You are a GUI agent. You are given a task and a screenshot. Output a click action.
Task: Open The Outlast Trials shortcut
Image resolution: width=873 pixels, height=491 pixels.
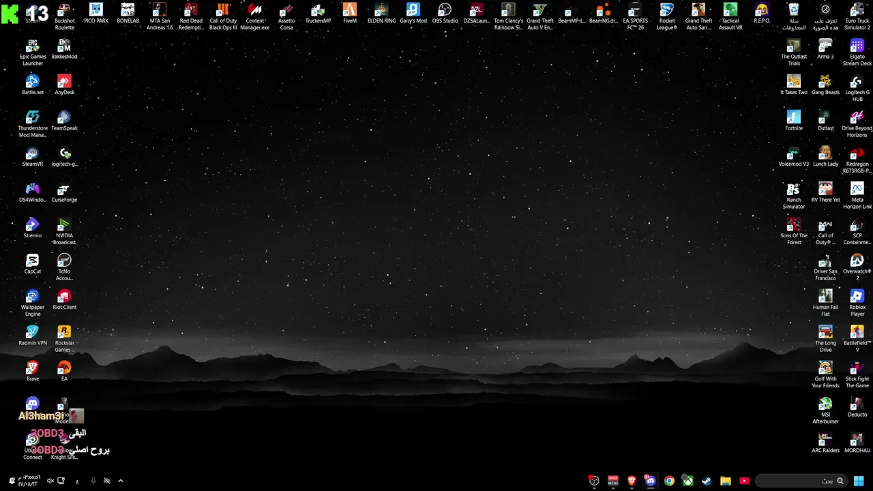[x=794, y=53]
